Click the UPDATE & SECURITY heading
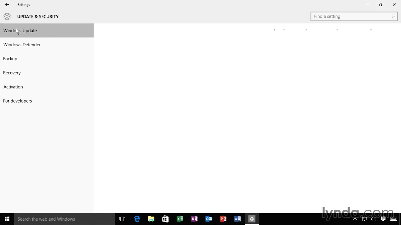 click(38, 17)
